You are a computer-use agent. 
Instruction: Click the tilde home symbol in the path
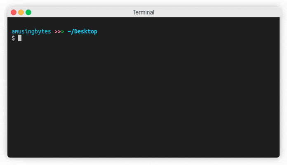click(69, 31)
